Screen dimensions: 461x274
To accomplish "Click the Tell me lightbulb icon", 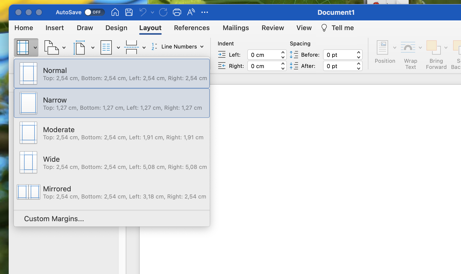I will coord(324,28).
